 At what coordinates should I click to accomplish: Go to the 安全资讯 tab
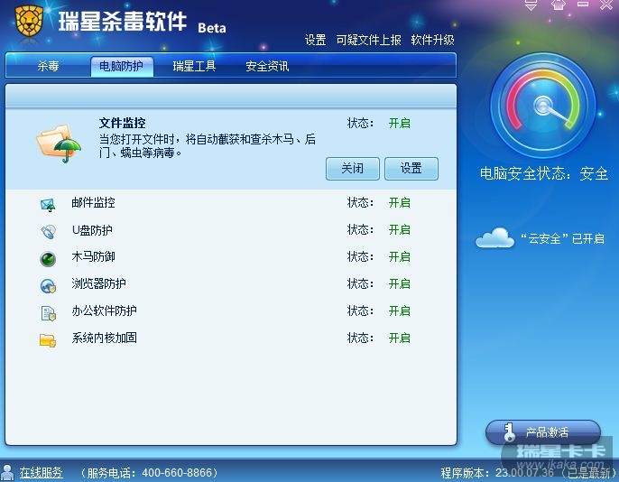[x=267, y=66]
